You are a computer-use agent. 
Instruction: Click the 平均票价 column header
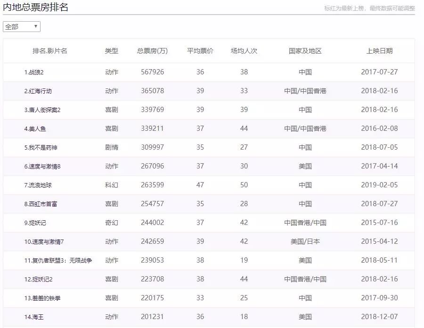point(200,51)
